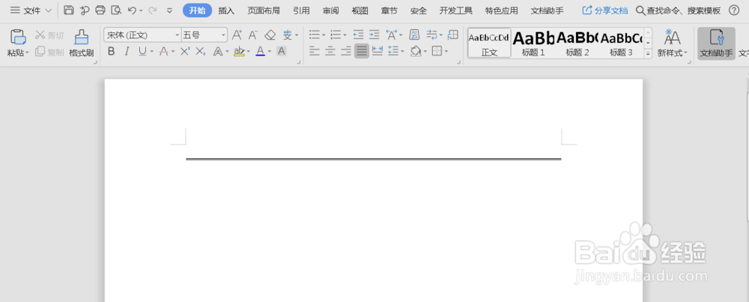The width and height of the screenshot is (749, 302).
Task: Click the search commands field 查找命令
Action: point(679,10)
